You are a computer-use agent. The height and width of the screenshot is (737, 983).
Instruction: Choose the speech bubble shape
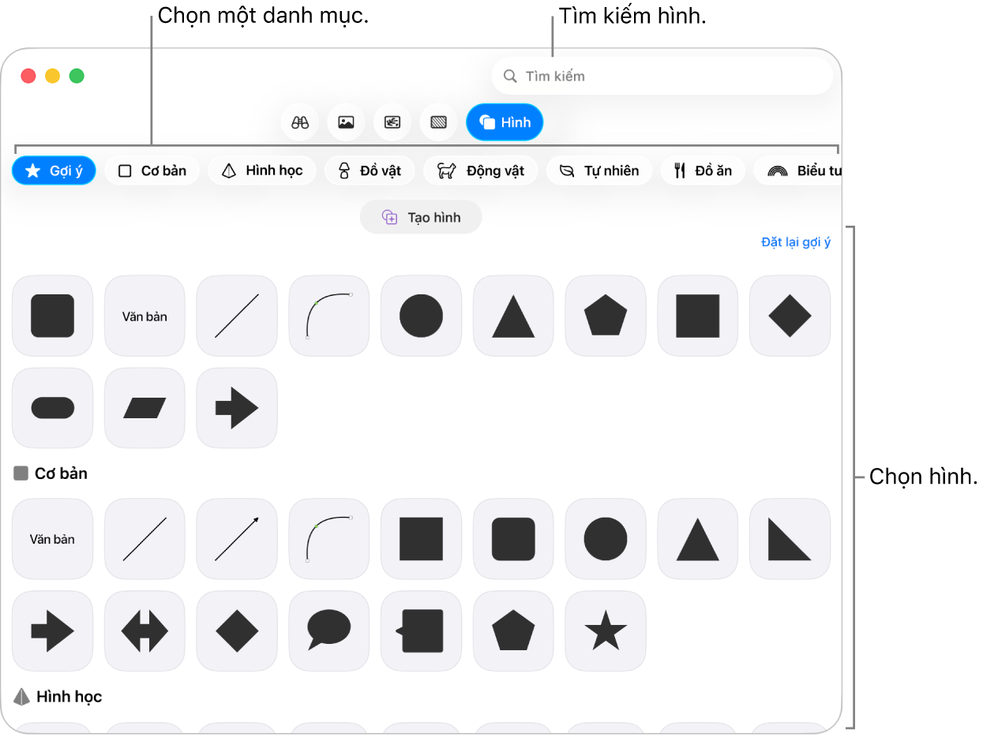(329, 631)
